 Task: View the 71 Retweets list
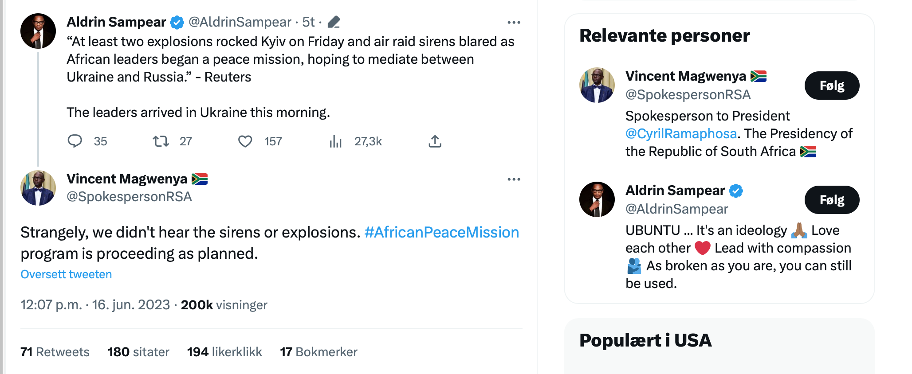click(x=55, y=352)
